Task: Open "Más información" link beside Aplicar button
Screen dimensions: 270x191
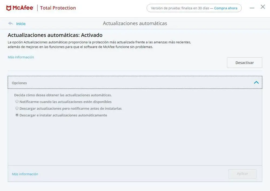Action: coord(25,174)
